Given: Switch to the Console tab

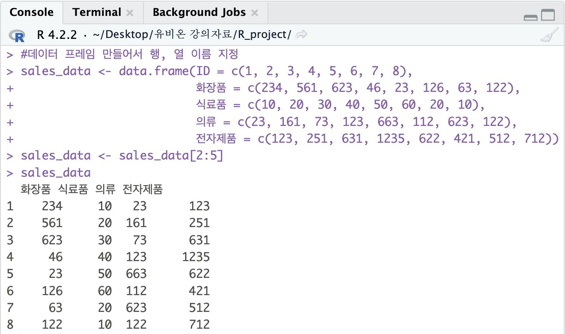Looking at the screenshot, I should (x=31, y=12).
